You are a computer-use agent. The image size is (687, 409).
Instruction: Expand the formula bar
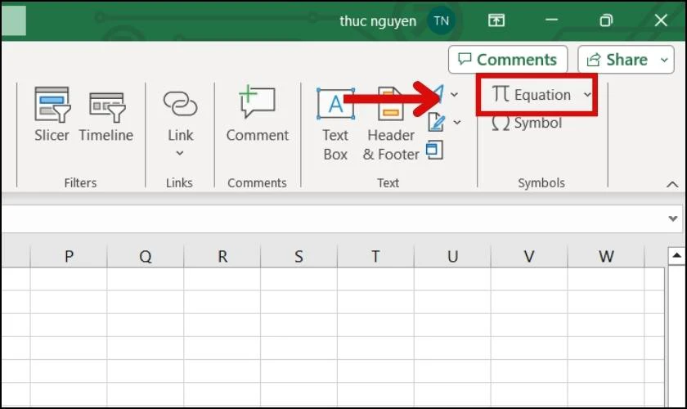coord(673,218)
